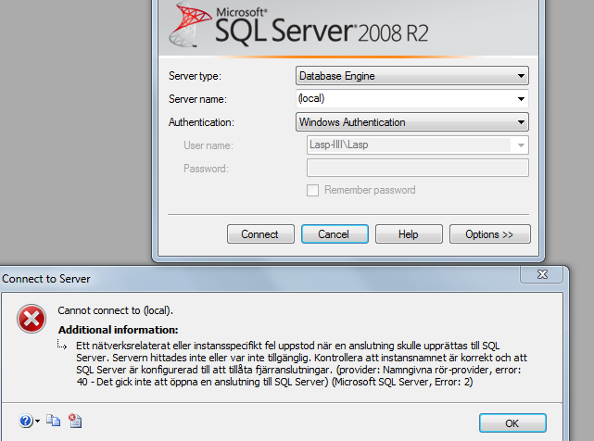This screenshot has width=594, height=441.
Task: Click the 'Additional information:' heading
Action: click(119, 330)
